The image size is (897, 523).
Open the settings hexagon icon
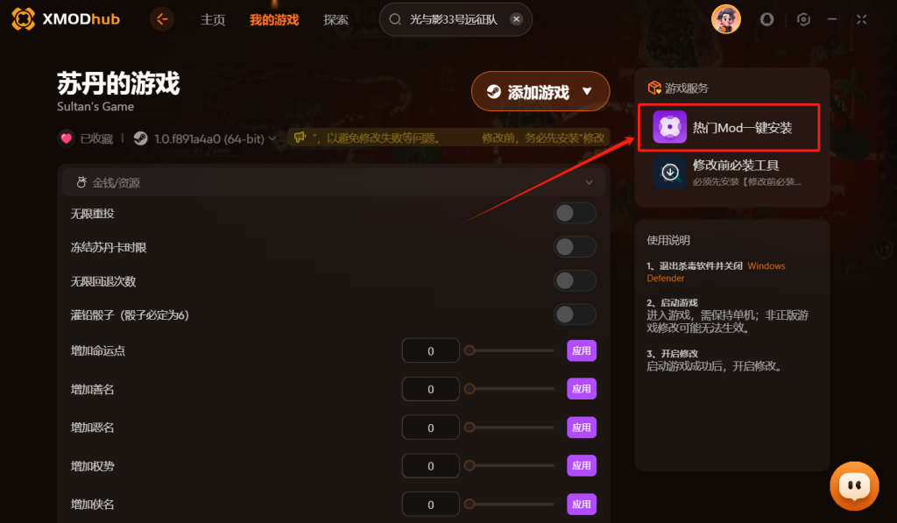point(803,19)
